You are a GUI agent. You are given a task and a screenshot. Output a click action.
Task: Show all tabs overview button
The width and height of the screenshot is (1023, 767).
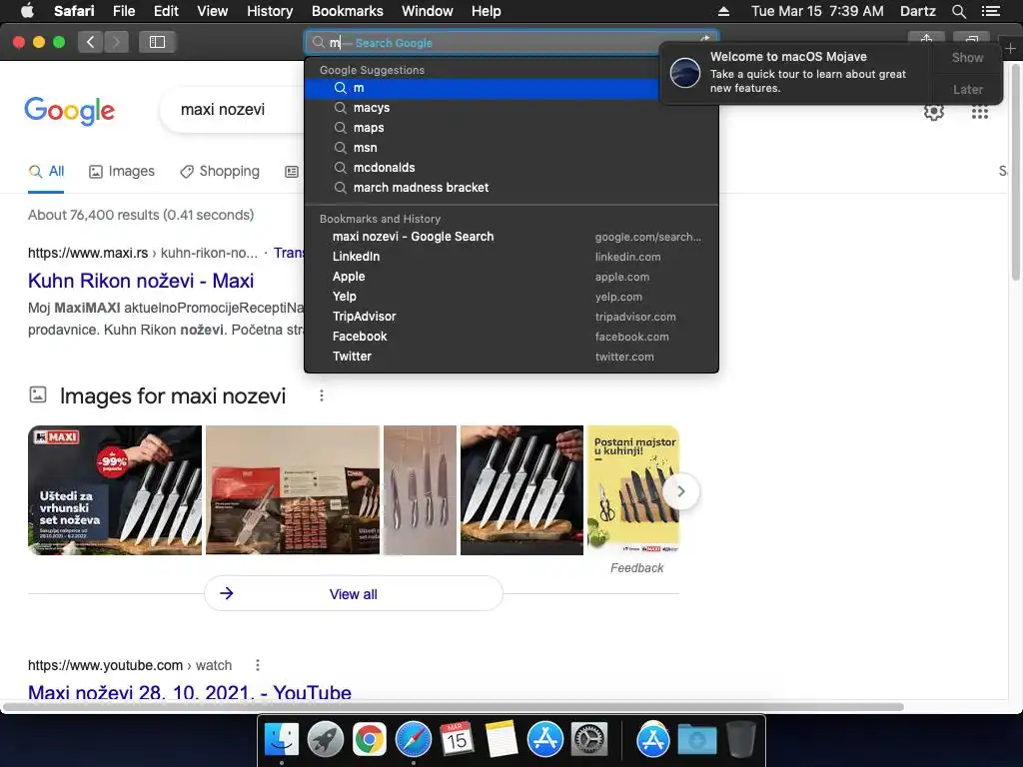pyautogui.click(x=971, y=38)
